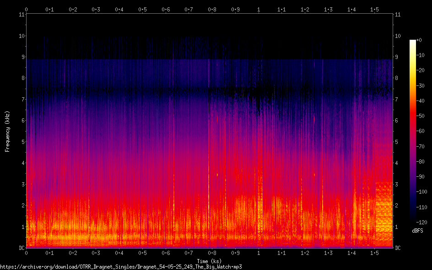432x270 pixels.
Task: Click the 9 kHz label on right axis
Action: coord(397,57)
